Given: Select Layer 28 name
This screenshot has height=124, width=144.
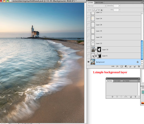Looking at the screenshot, I should click(99, 25).
